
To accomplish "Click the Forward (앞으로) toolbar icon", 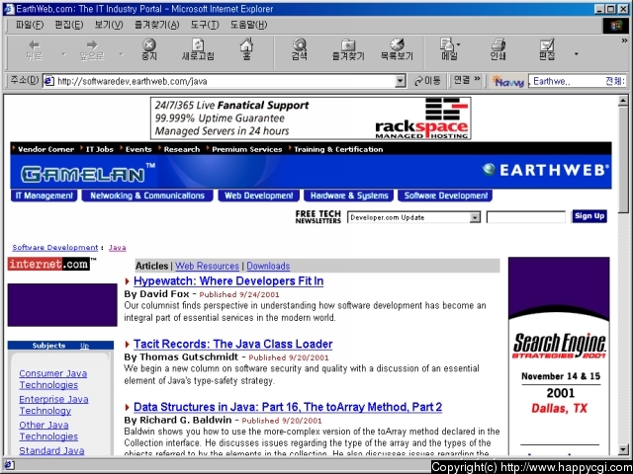I will point(92,50).
